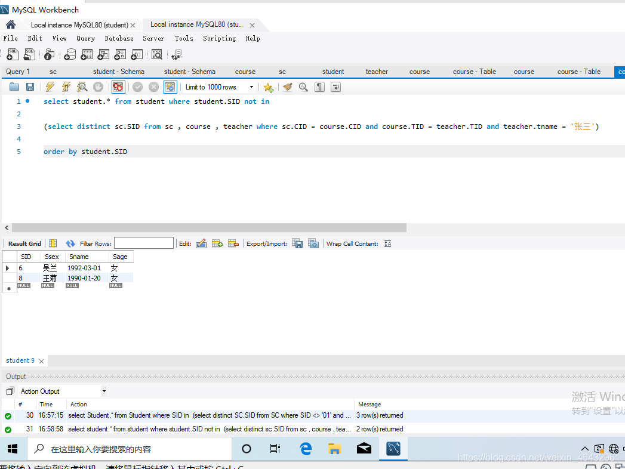
Task: Open the Query menu
Action: 86,38
